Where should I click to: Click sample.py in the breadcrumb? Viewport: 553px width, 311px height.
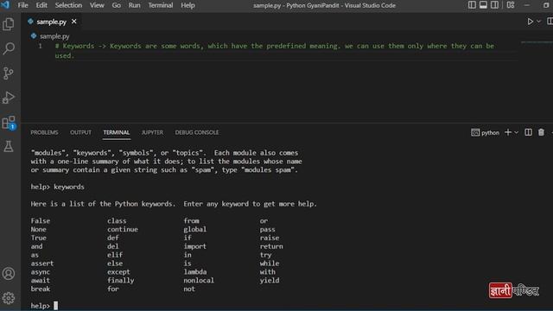coord(54,36)
